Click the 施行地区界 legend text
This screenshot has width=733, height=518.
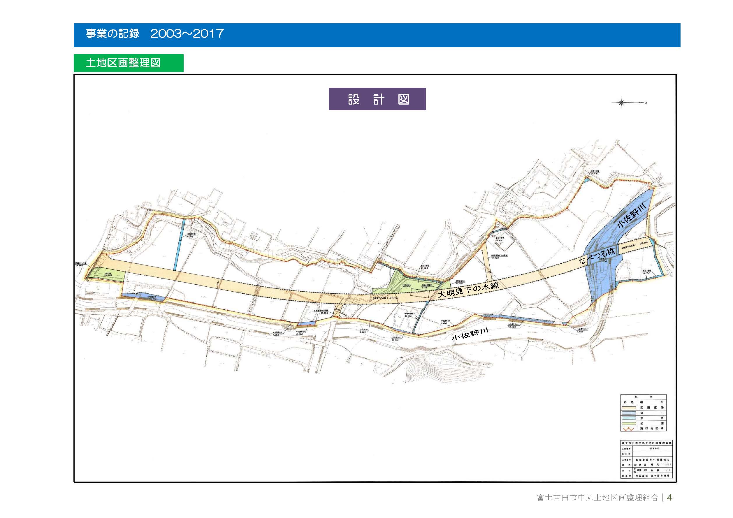(x=652, y=429)
